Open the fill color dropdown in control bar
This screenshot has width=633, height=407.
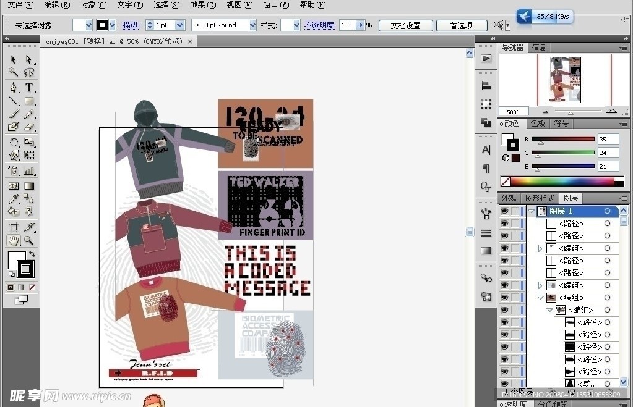click(89, 25)
